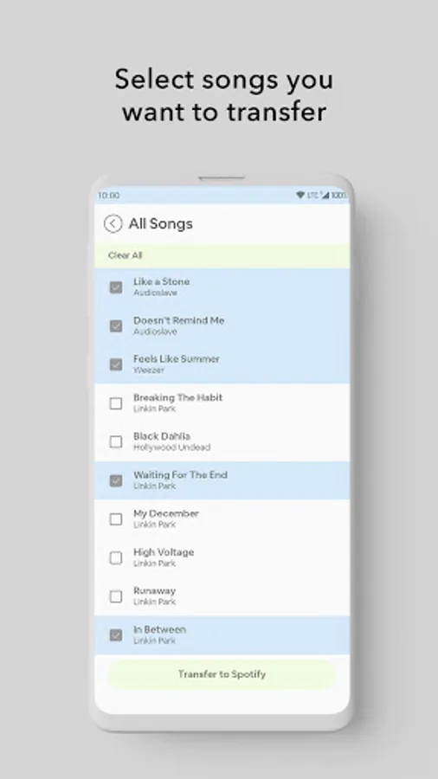Check the High Voltage checkbox
Screen dimensions: 438x779
(116, 558)
